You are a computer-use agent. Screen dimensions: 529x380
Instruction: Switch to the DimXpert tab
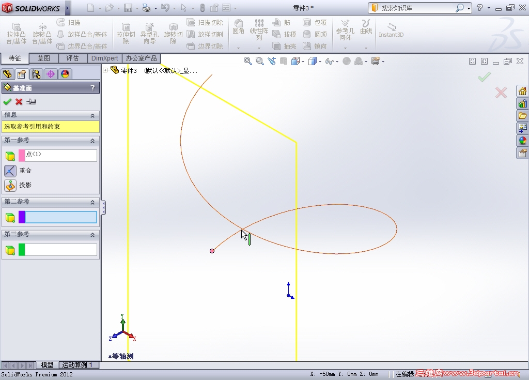(x=104, y=58)
